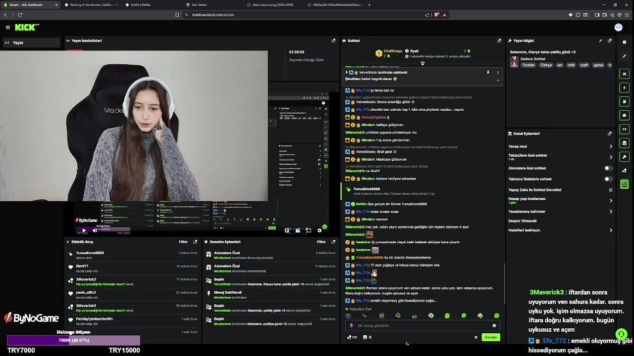The image size is (634, 356).
Task: Pop out the Kanal Eylemleri panel
Action: click(610, 133)
